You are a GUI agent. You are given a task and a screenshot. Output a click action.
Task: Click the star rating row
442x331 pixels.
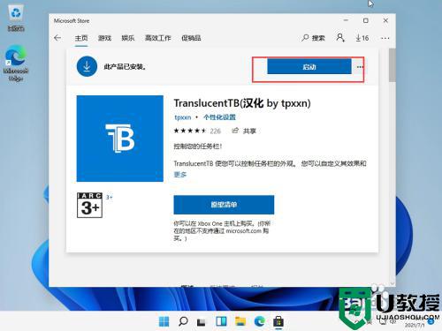click(x=190, y=131)
